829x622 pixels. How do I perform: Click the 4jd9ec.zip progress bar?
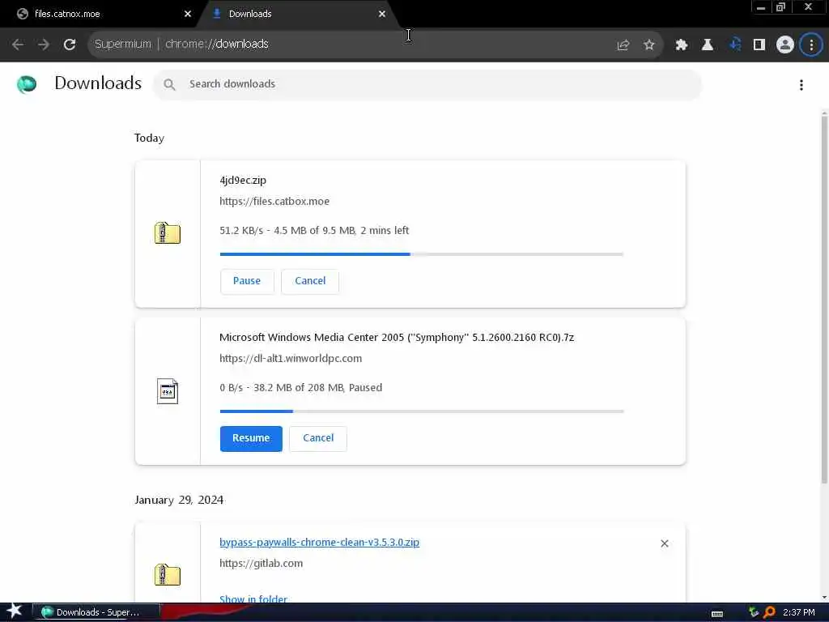coord(422,254)
